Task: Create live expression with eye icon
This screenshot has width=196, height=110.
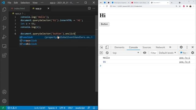Action: (145, 53)
